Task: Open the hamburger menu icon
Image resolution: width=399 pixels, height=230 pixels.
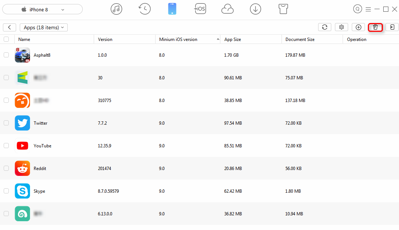Action: pyautogui.click(x=368, y=10)
